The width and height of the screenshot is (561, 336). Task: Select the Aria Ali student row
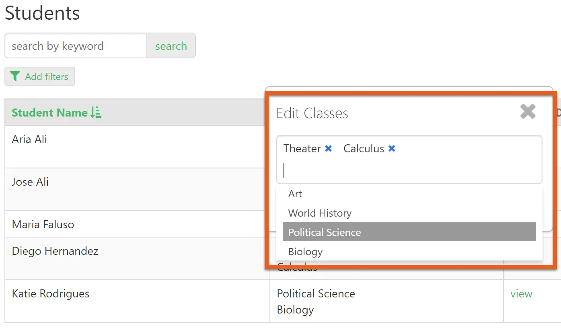[x=29, y=139]
